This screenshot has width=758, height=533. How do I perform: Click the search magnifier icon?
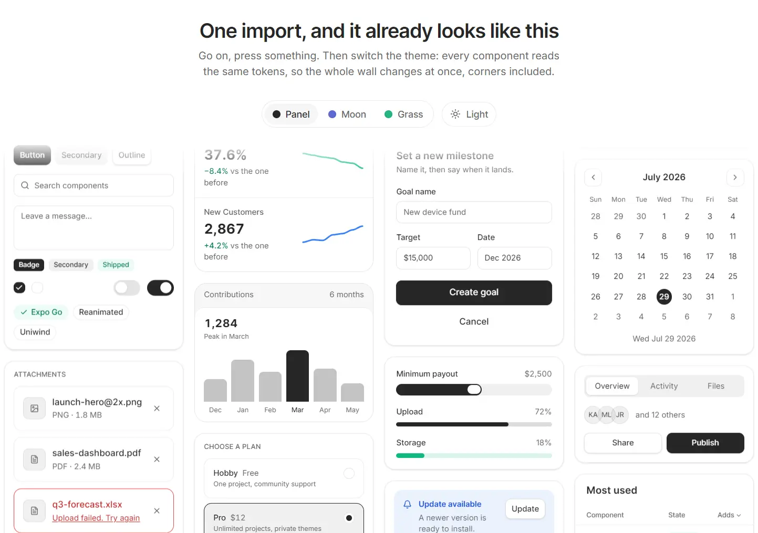[25, 185]
